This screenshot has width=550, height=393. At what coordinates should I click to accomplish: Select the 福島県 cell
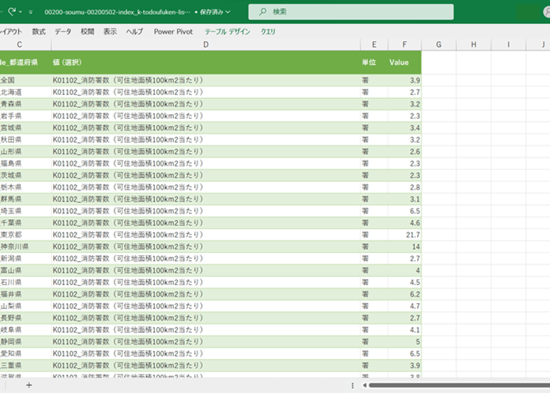point(26,164)
